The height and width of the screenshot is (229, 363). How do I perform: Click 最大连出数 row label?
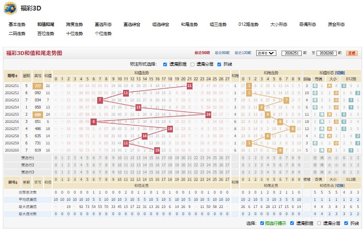(x=28, y=214)
